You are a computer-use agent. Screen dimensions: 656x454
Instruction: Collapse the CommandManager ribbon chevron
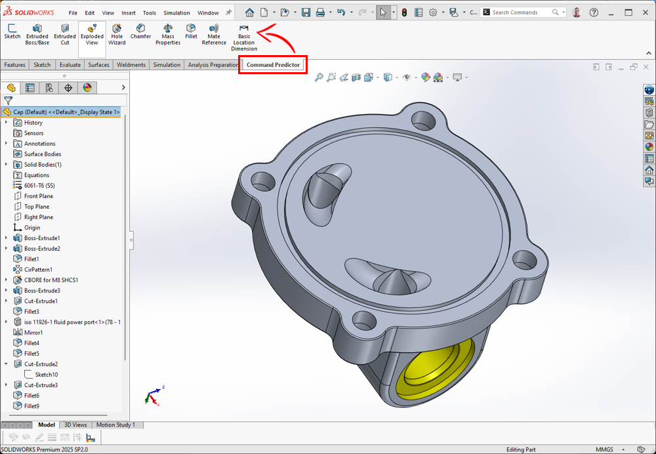coord(649,53)
